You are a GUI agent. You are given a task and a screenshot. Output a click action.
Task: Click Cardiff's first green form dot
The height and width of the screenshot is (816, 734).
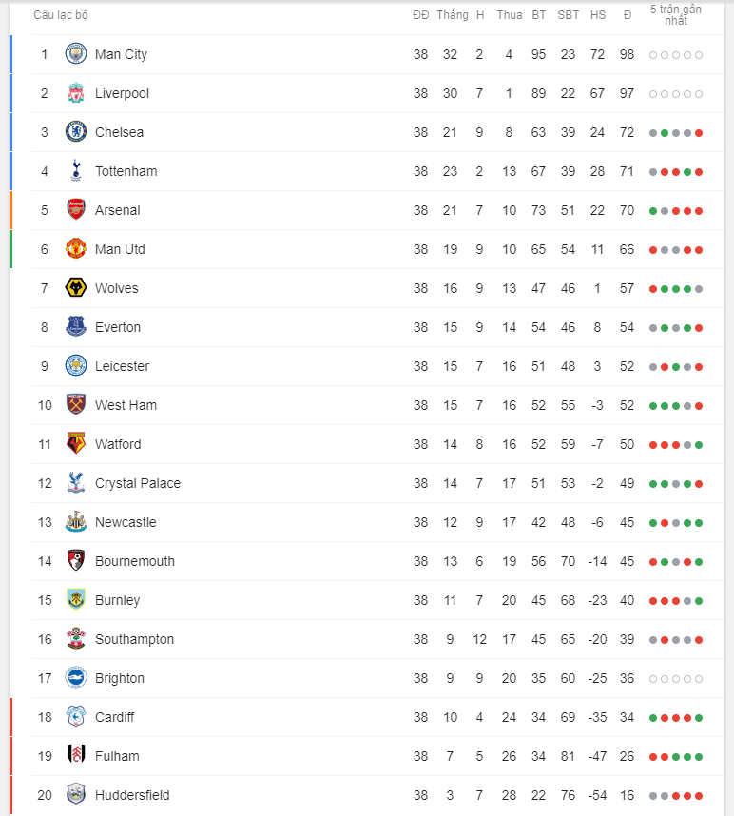tap(653, 718)
